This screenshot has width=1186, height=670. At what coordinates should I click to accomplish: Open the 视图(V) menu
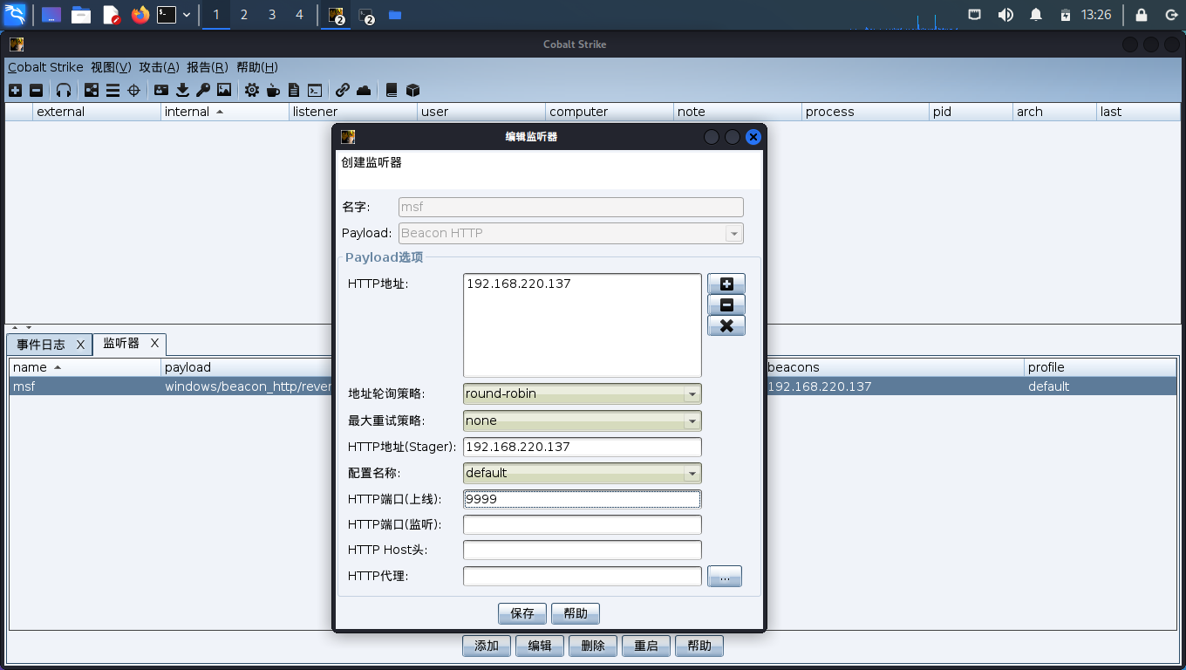pyautogui.click(x=111, y=67)
